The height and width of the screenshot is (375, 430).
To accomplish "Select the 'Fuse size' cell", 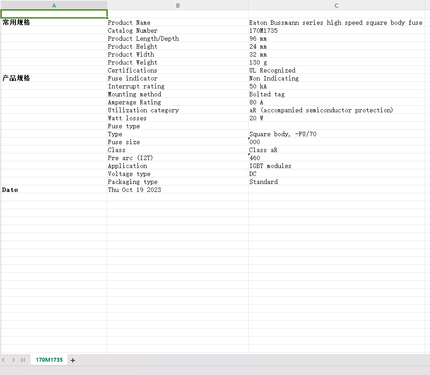I will (x=178, y=142).
